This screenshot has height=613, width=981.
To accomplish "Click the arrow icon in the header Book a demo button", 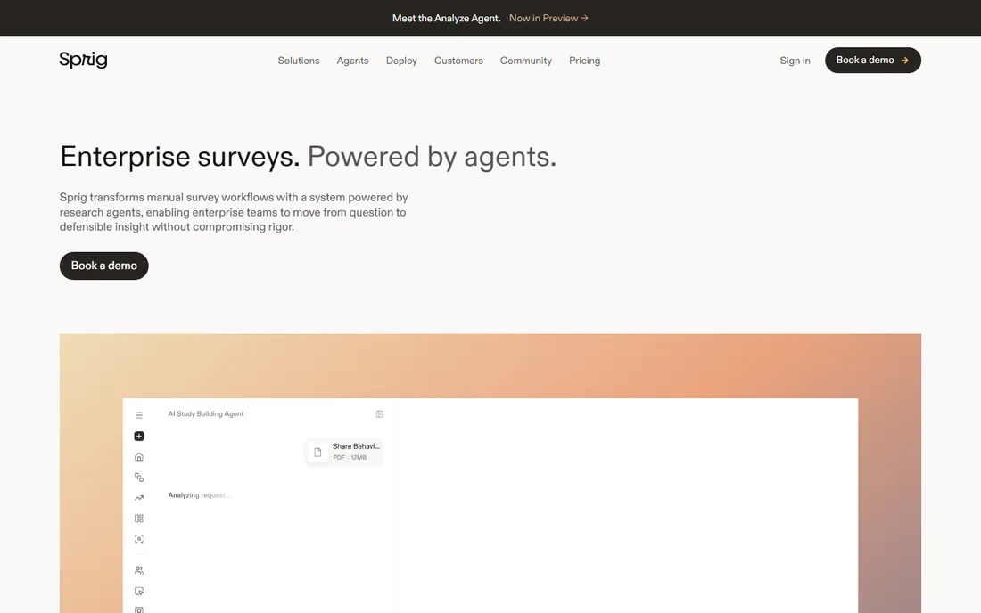I will [x=904, y=61].
